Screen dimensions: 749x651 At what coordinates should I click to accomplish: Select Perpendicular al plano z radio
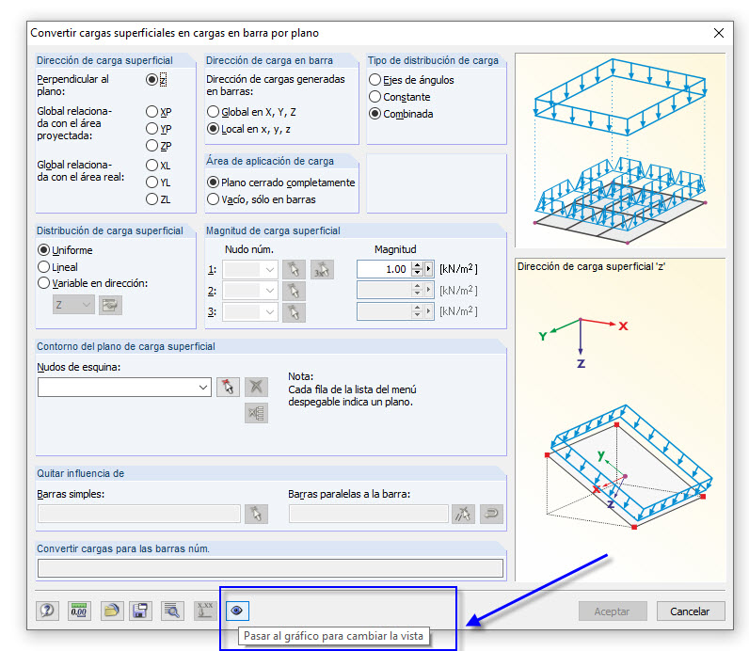pyautogui.click(x=151, y=79)
